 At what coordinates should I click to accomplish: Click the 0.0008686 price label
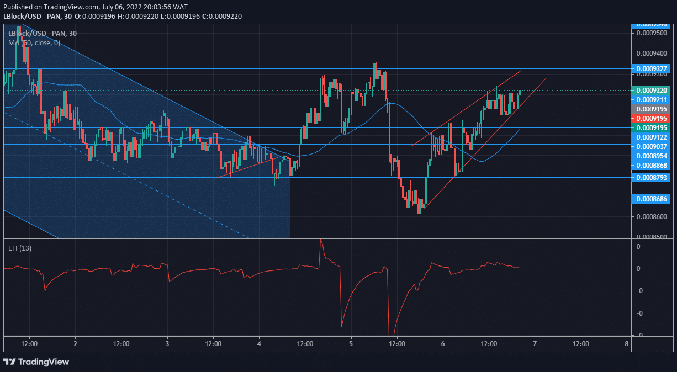pos(652,199)
